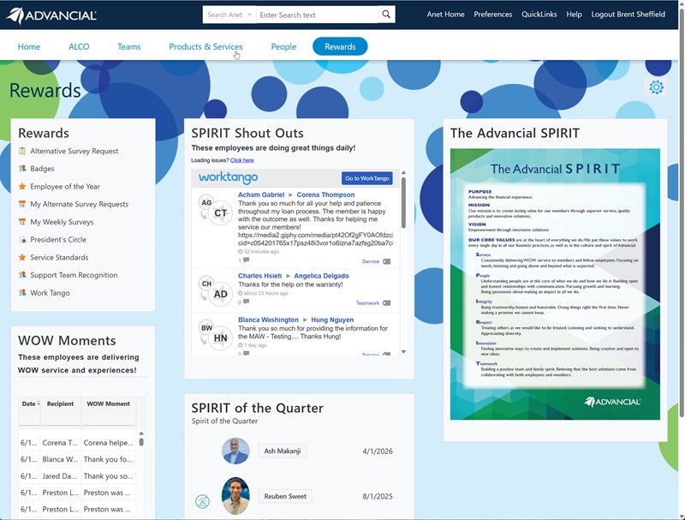
Task: Open the Teams tab
Action: coord(129,46)
